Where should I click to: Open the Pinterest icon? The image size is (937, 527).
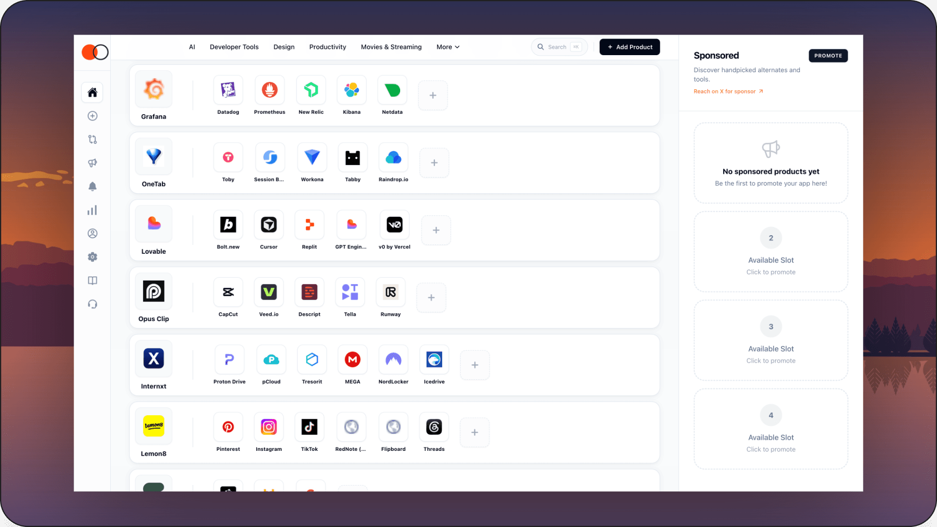coord(228,427)
